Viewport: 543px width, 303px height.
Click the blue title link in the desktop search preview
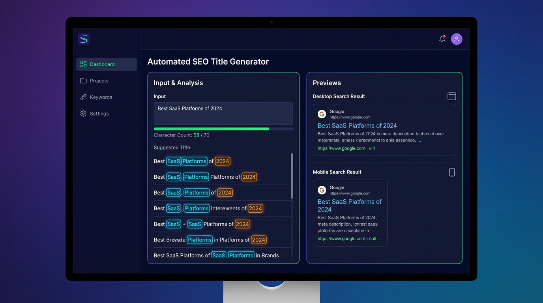(357, 125)
